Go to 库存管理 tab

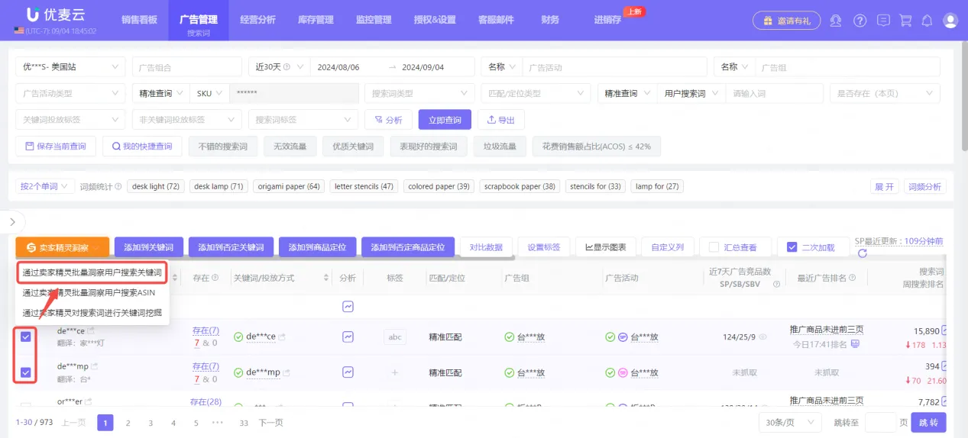(315, 20)
